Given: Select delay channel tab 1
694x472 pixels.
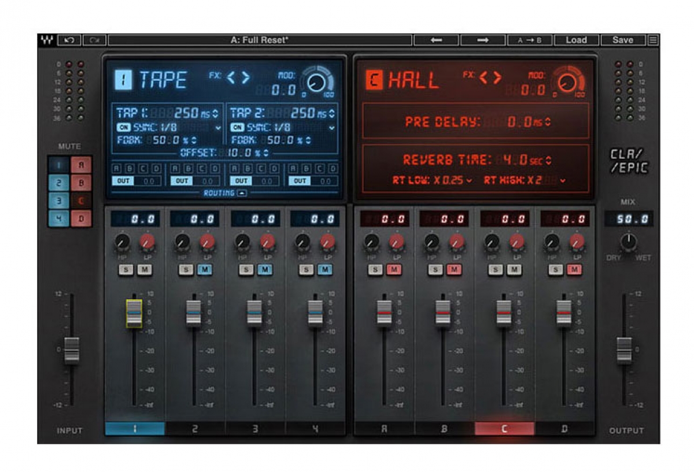Looking at the screenshot, I should pos(135,429).
